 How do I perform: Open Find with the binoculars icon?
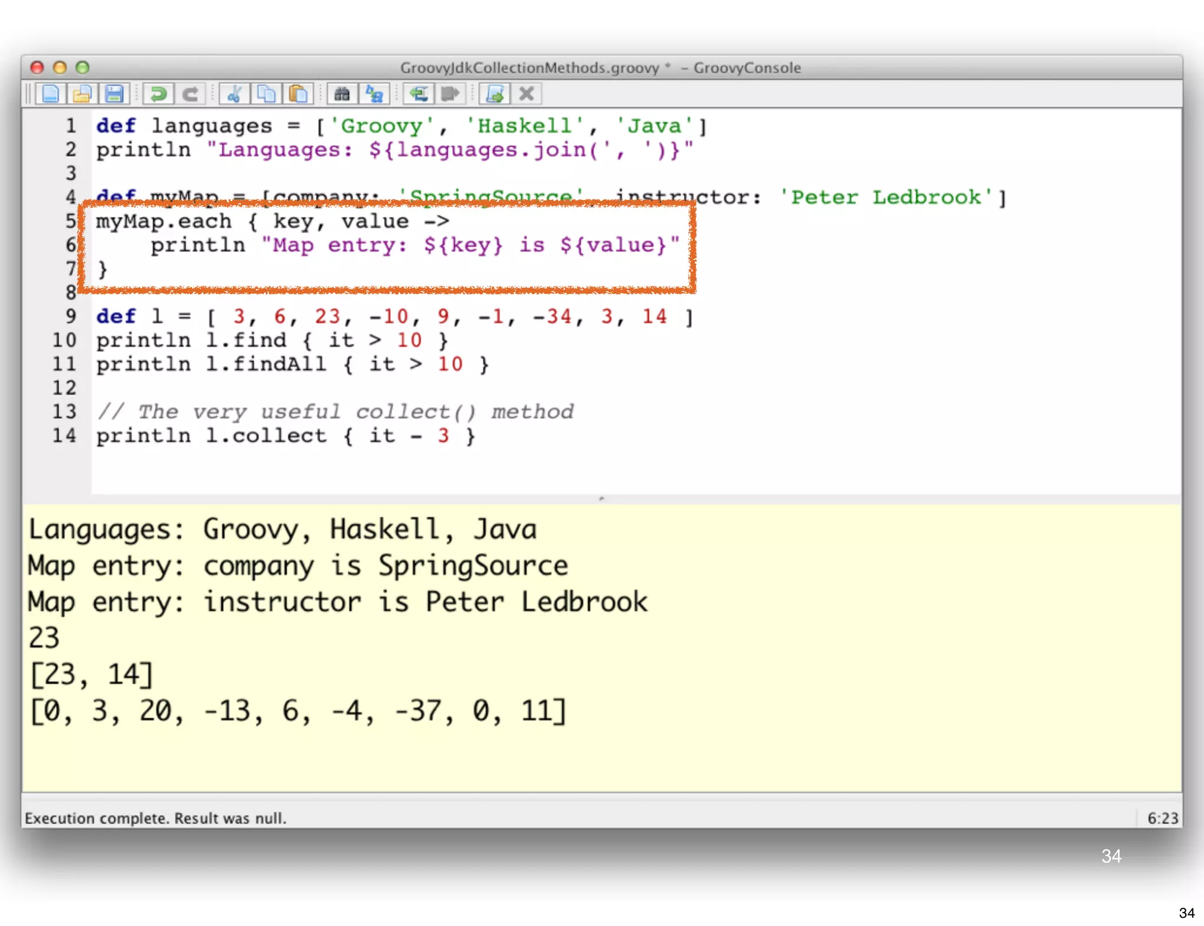(342, 94)
